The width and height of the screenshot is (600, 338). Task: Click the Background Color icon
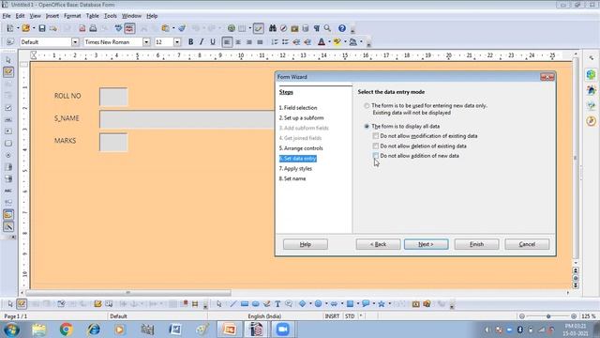pyautogui.click(x=352, y=42)
